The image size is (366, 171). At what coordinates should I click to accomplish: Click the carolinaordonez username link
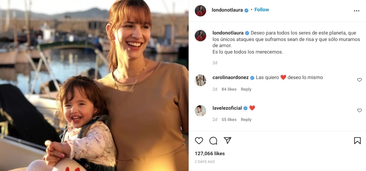click(x=231, y=77)
